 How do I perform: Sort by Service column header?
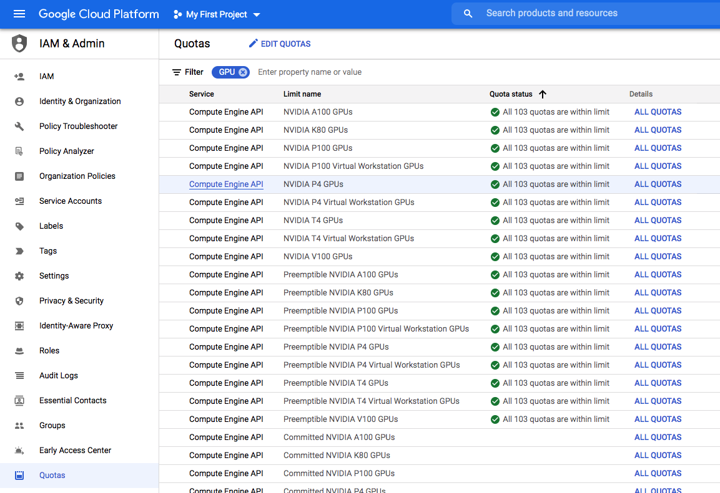(x=202, y=94)
